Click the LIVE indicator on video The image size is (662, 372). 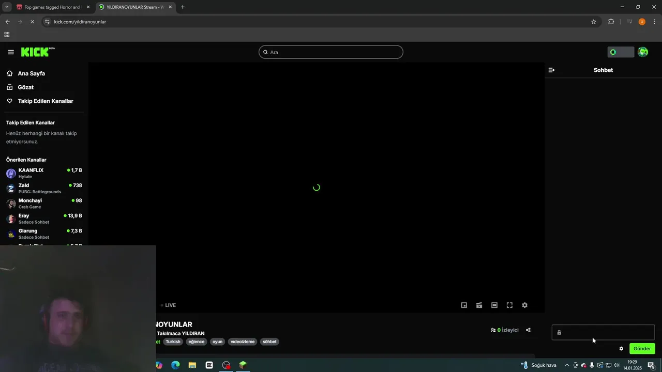168,305
